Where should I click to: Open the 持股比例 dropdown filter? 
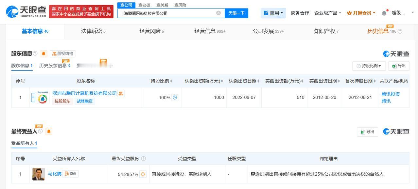[369, 66]
